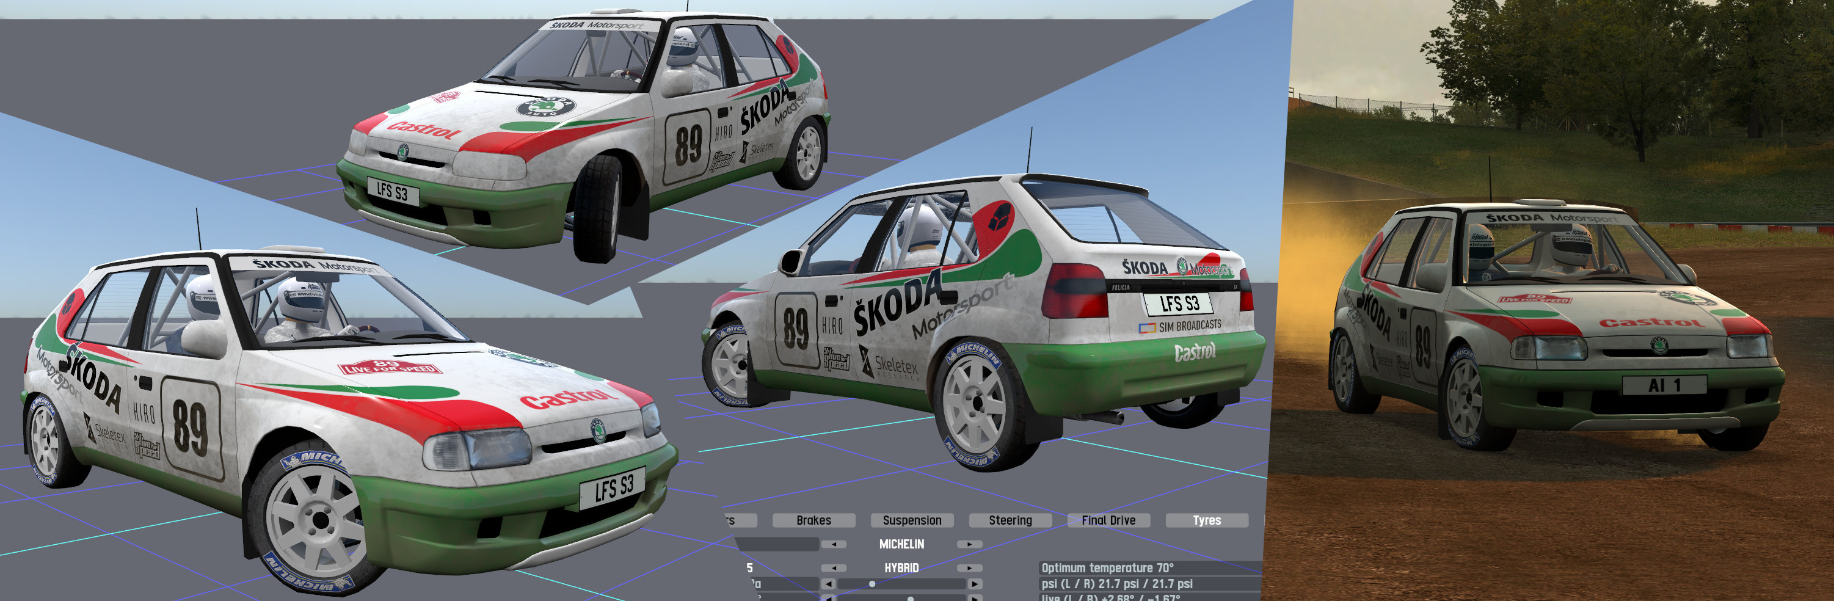The width and height of the screenshot is (1834, 601).
Task: Select next tyre type after HYBRID
Action: (969, 567)
